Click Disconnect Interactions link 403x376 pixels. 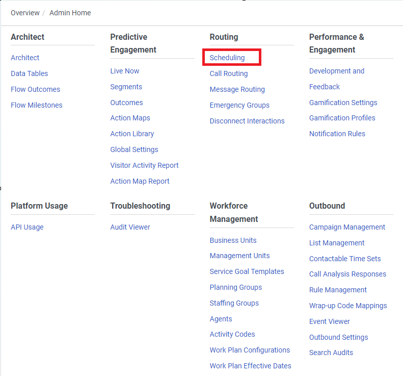point(247,121)
